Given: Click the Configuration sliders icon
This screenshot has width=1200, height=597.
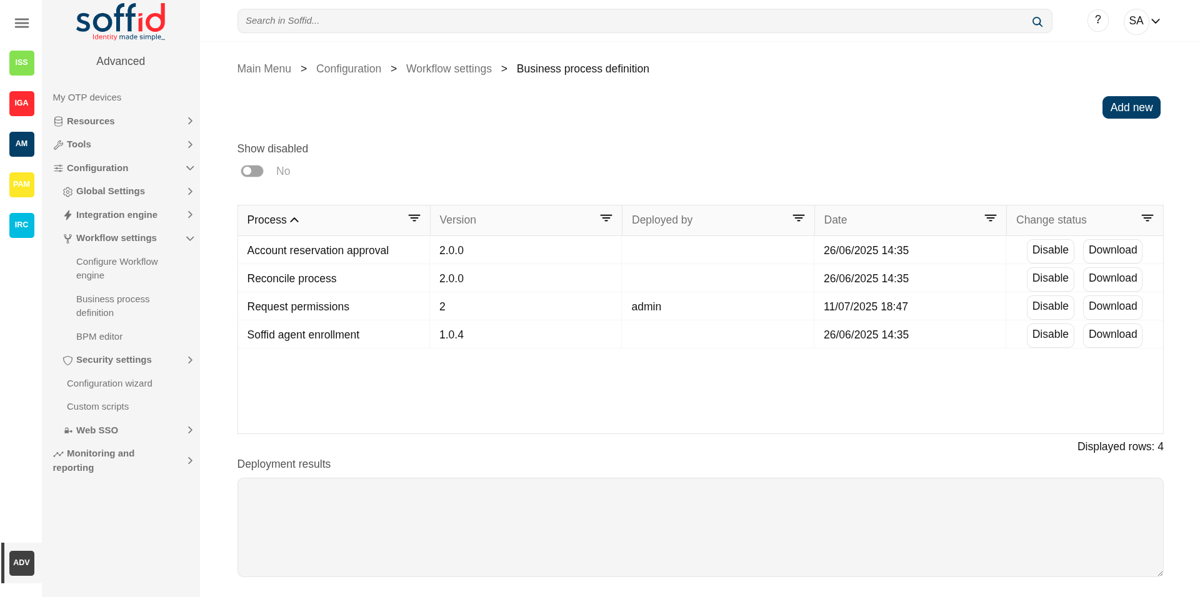Looking at the screenshot, I should click(58, 168).
